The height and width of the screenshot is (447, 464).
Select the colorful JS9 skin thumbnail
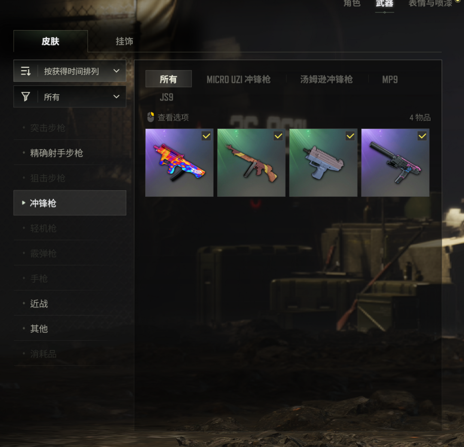point(179,162)
